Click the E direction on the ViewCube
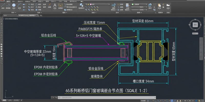This screenshot has width=205, height=102. point(201,25)
